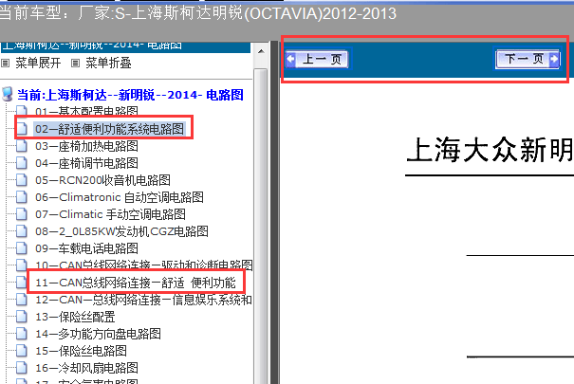Viewport: 574px width, 384px height.
Task: Open 15—保险丝电路图 entry
Action: 81,351
